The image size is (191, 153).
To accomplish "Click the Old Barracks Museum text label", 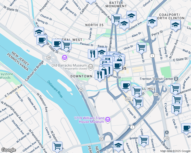I will (x=69, y=65).
